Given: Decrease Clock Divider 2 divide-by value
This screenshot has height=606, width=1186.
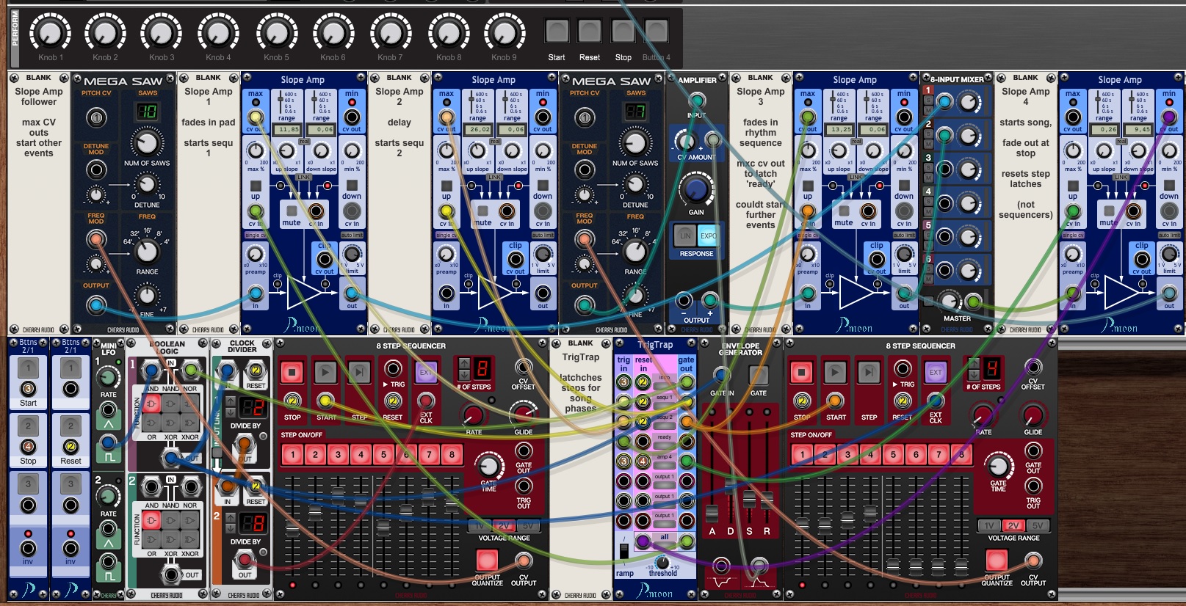Looking at the screenshot, I should [230, 528].
